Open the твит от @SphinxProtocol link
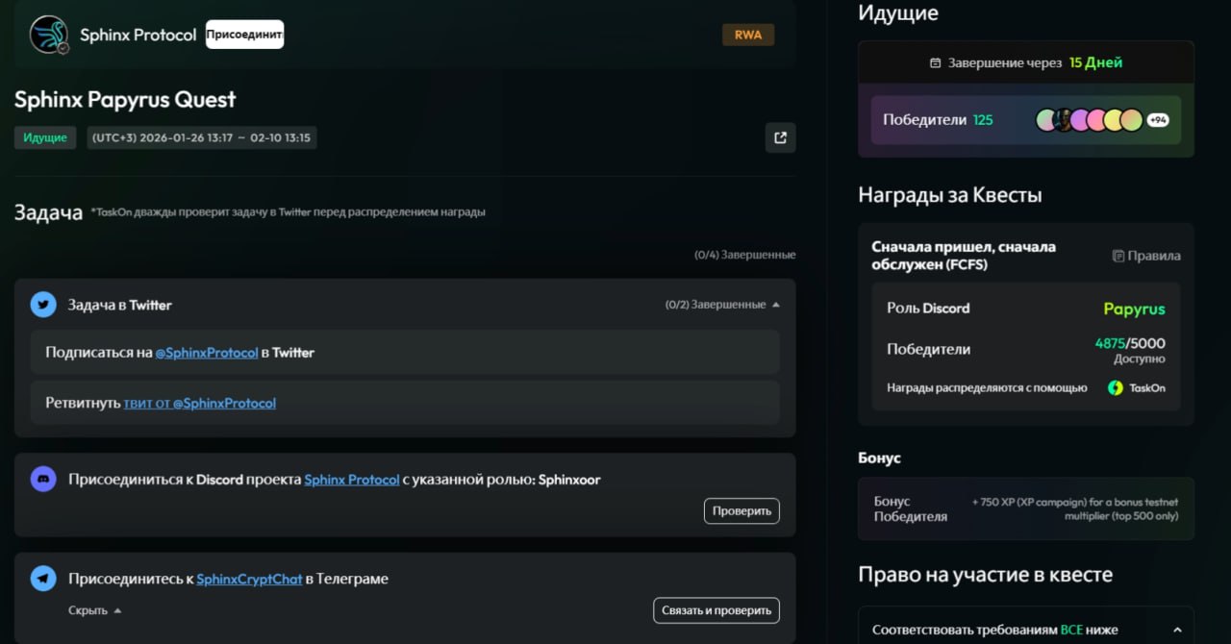The height and width of the screenshot is (644, 1231). coord(200,403)
